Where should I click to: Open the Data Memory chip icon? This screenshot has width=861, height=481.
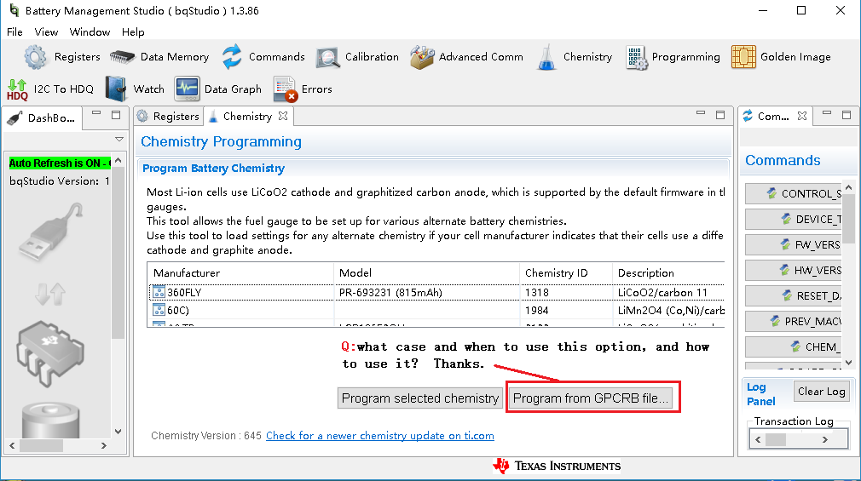tap(122, 57)
